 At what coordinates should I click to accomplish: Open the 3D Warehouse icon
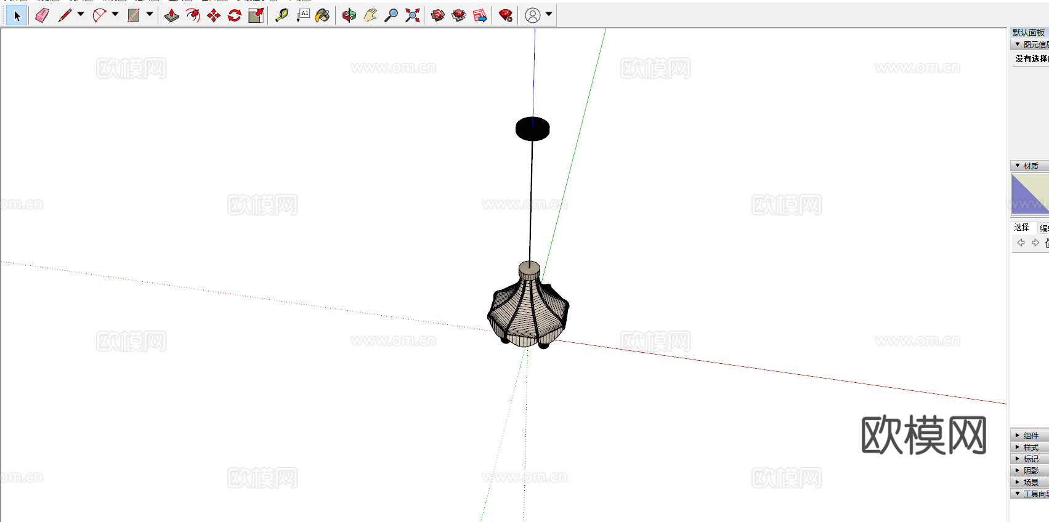438,15
